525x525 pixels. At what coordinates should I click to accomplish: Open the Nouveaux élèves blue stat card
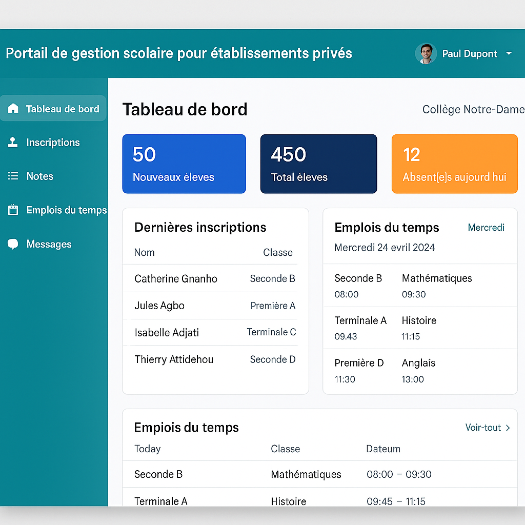click(184, 164)
